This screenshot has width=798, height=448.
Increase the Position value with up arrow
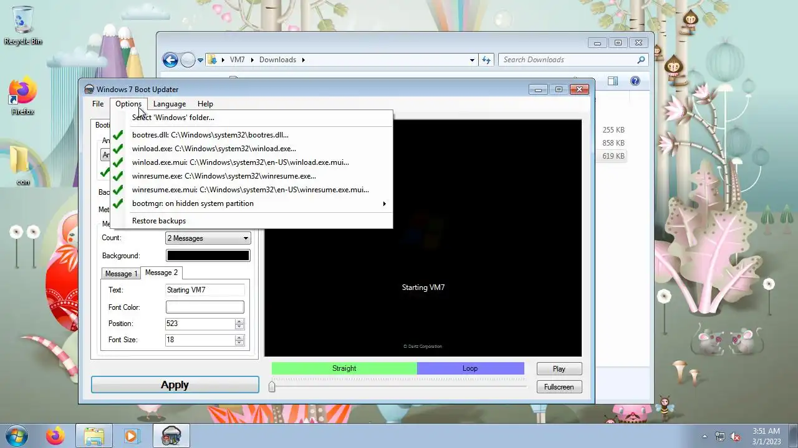[x=239, y=321]
